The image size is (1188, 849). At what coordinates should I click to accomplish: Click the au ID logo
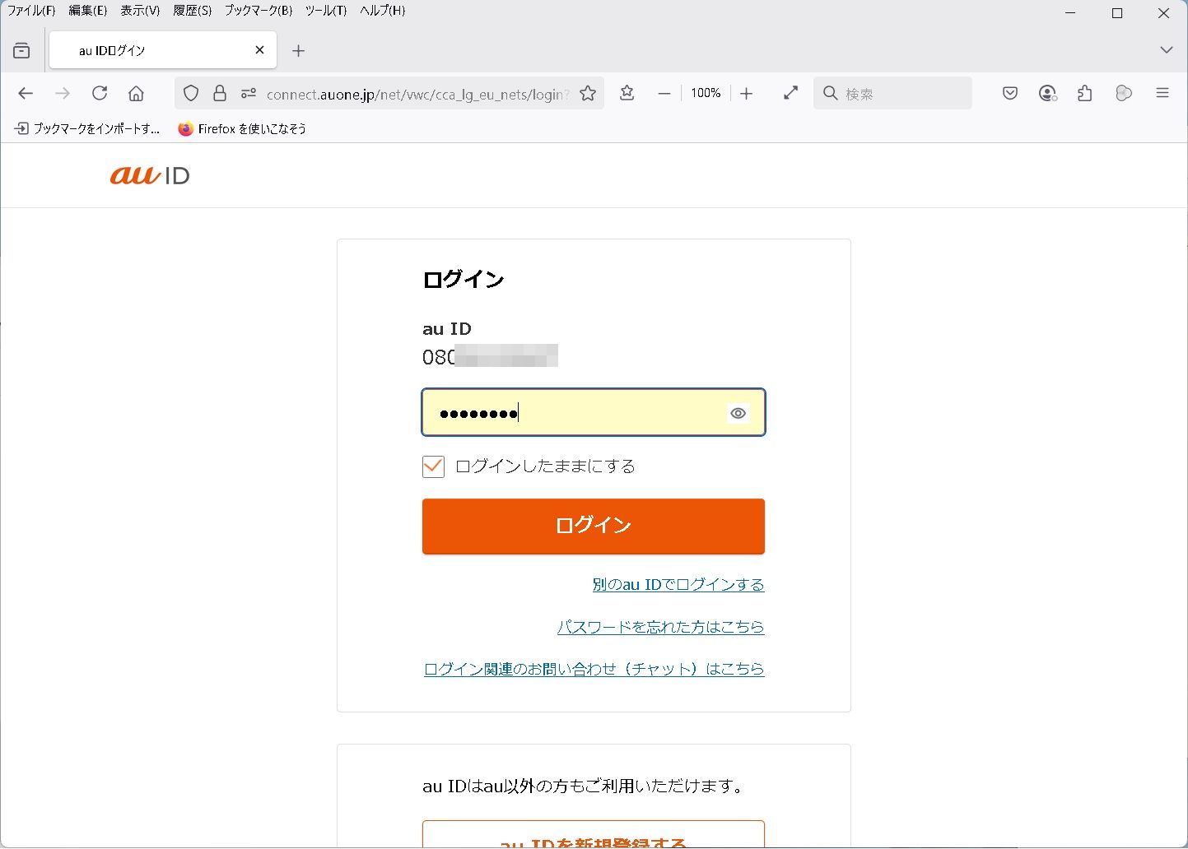pos(150,175)
